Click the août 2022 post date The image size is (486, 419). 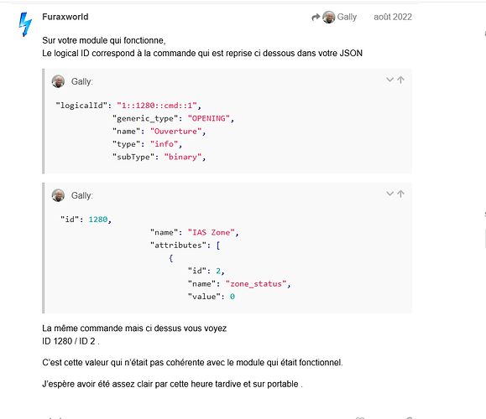[393, 17]
